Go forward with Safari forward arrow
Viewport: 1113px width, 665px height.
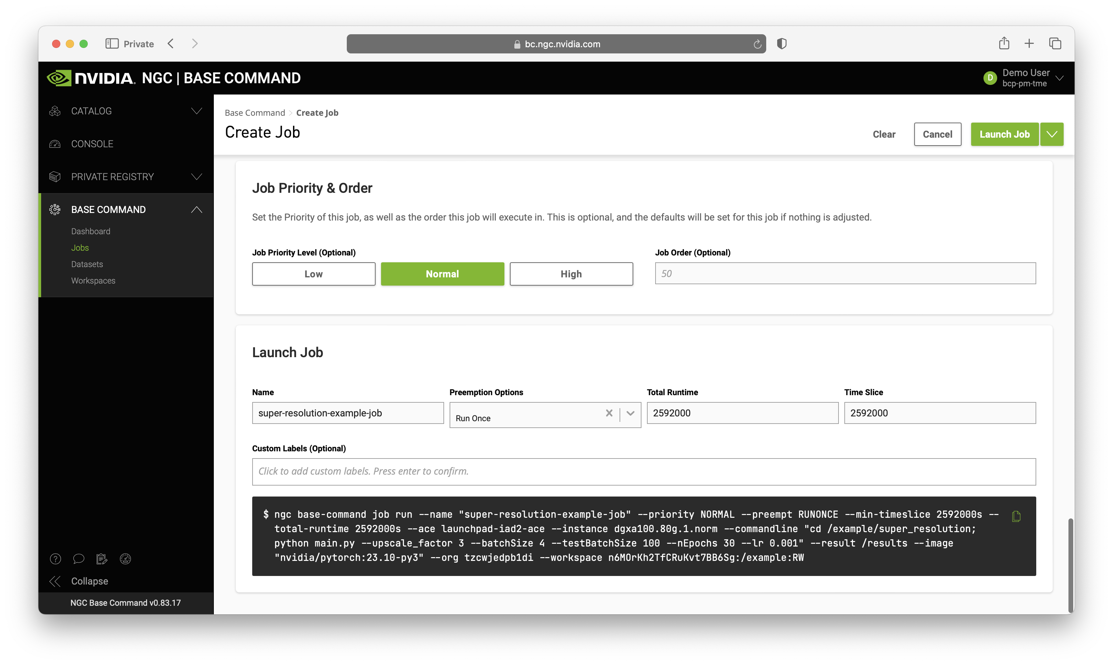click(195, 43)
